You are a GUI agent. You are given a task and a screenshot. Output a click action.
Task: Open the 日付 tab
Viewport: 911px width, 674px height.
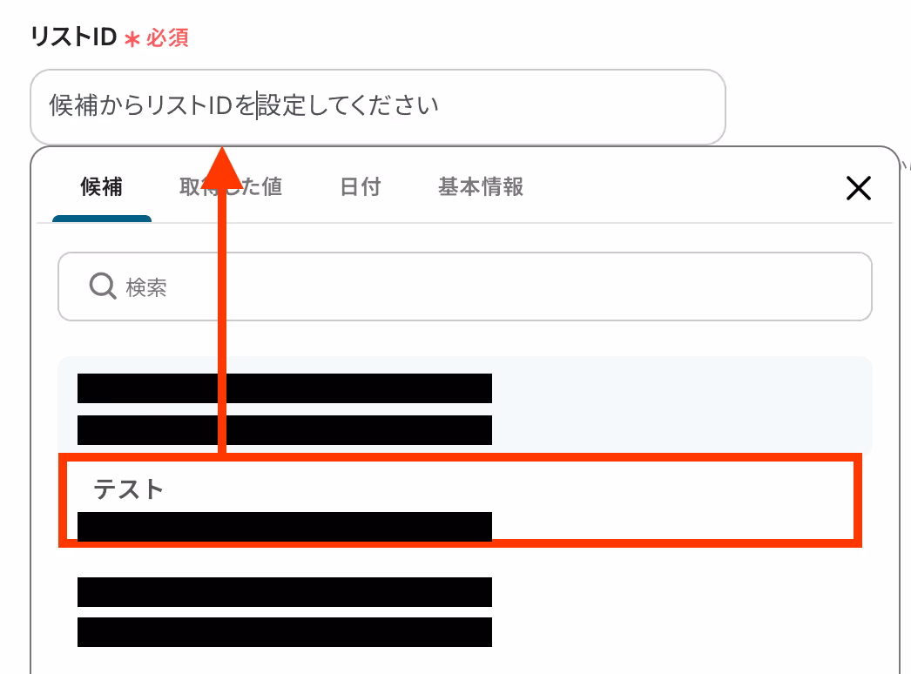361,187
